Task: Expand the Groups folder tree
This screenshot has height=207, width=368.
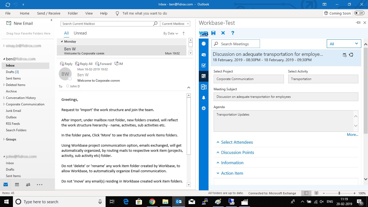Action: [4, 139]
